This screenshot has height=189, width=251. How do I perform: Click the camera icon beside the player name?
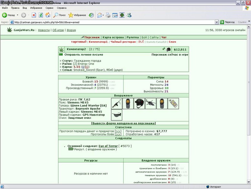point(168,49)
